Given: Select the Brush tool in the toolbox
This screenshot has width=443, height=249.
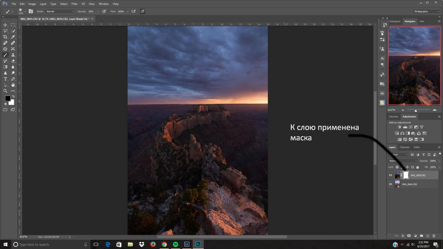Looking at the screenshot, I should click(x=5, y=55).
